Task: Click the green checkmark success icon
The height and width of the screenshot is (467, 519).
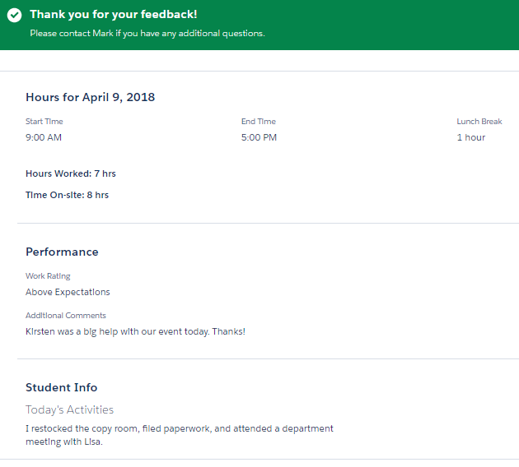Action: click(x=14, y=15)
